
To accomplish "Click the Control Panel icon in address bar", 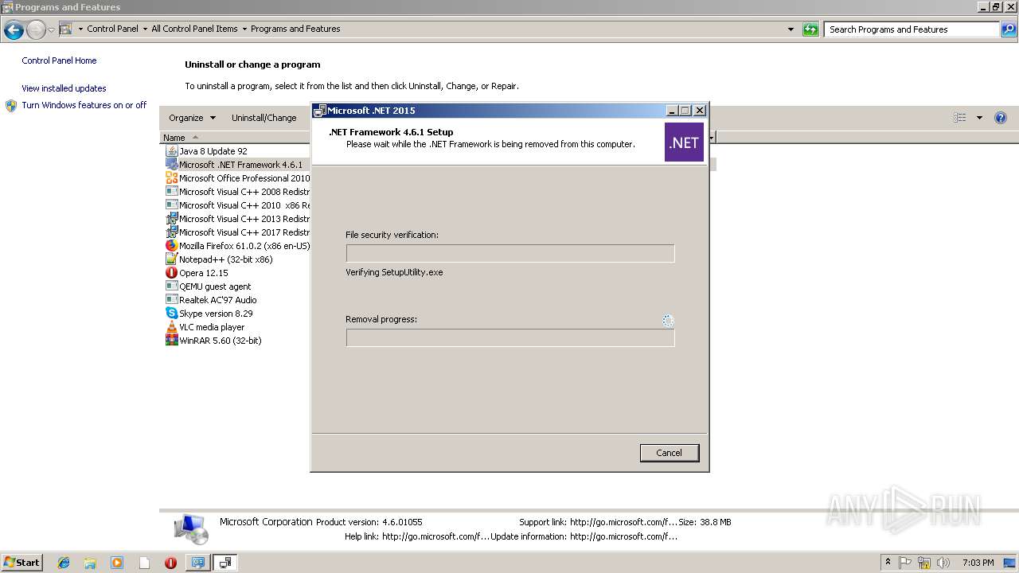I will (66, 29).
